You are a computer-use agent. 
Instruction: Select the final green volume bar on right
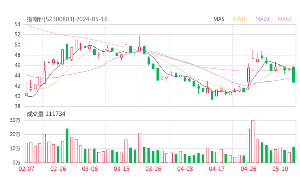coord(294,155)
